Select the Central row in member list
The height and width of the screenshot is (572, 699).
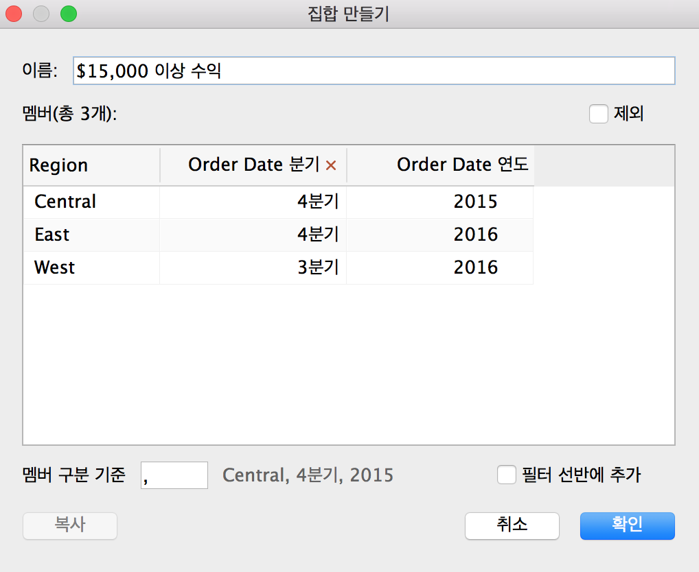pyautogui.click(x=278, y=202)
